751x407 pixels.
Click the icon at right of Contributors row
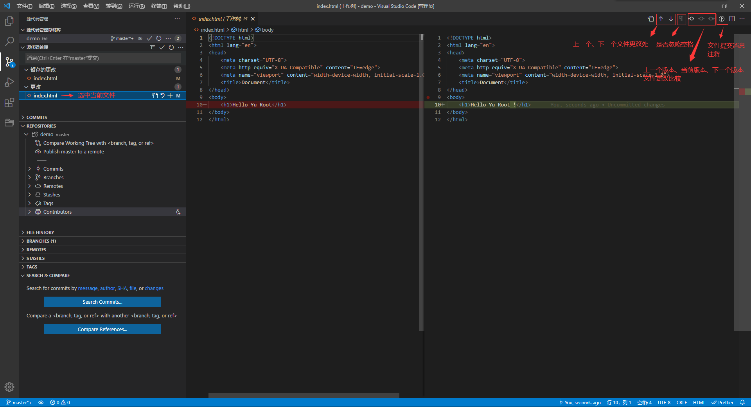click(178, 212)
